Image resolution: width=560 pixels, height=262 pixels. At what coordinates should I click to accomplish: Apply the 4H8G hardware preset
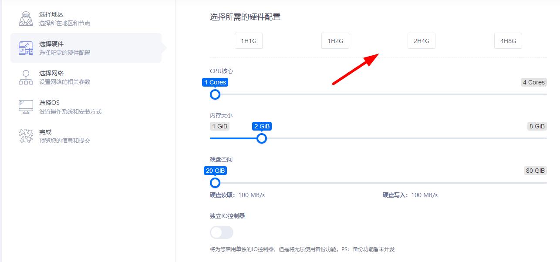pyautogui.click(x=508, y=41)
